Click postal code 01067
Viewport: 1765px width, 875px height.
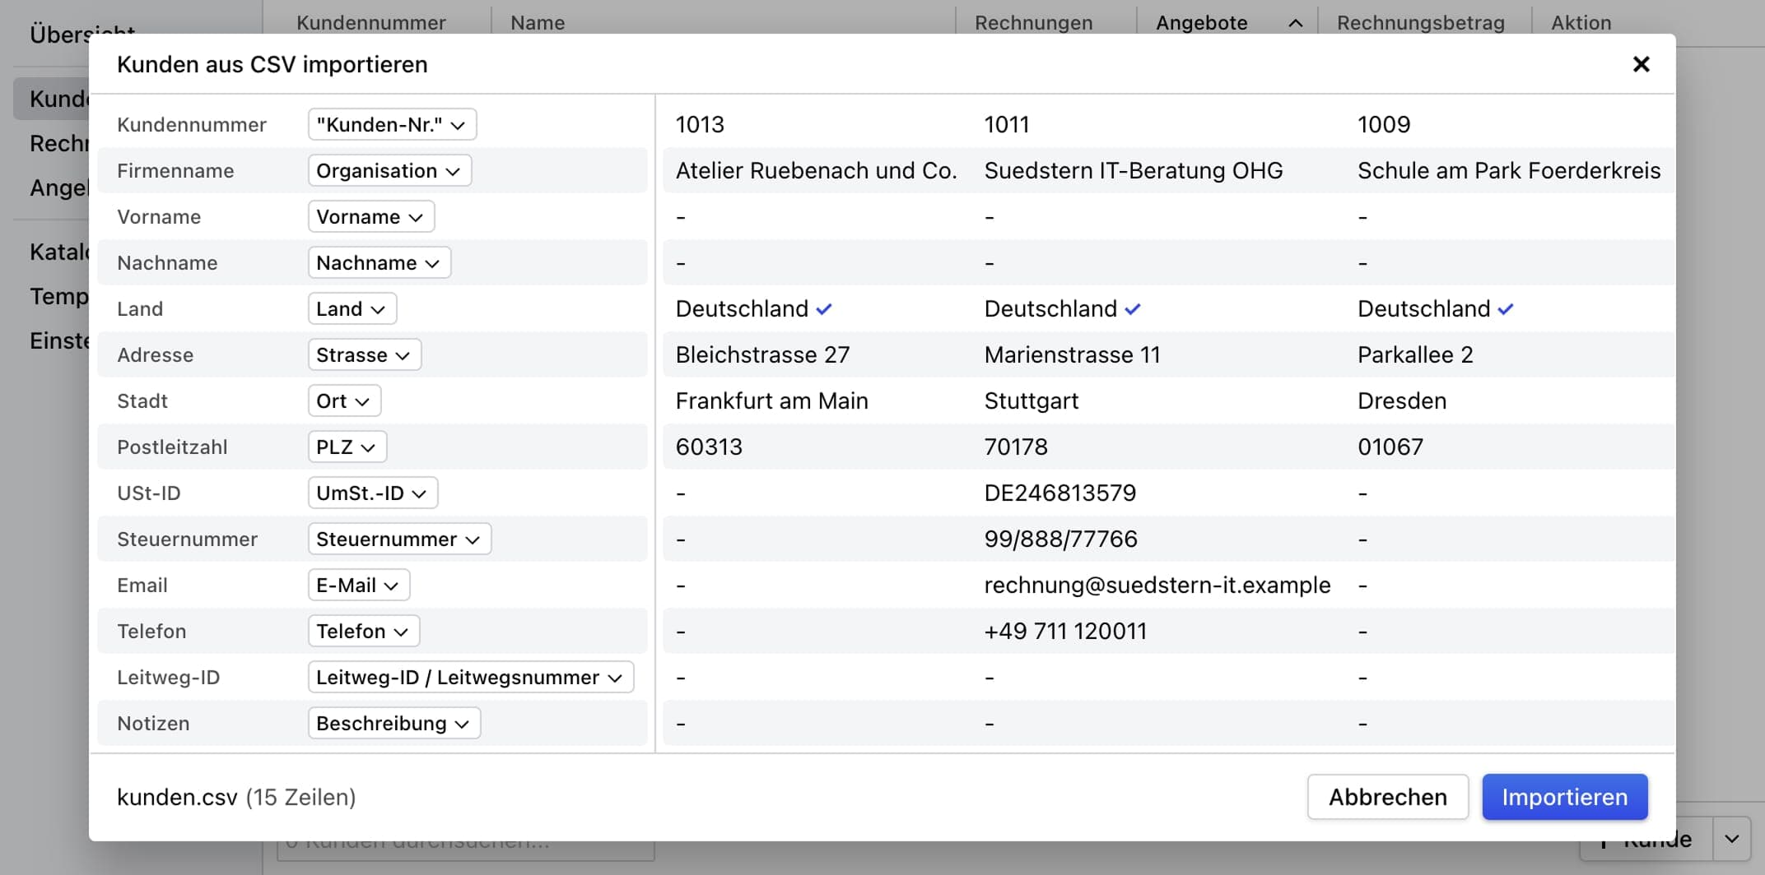[1390, 447]
